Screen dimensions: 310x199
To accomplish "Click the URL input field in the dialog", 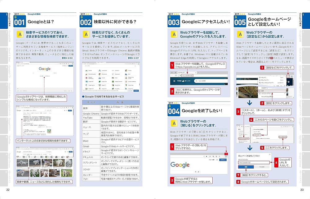I will (x=254, y=162).
